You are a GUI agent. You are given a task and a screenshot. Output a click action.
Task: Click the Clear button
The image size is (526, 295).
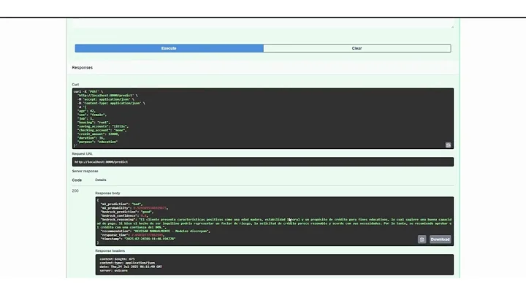(x=357, y=48)
